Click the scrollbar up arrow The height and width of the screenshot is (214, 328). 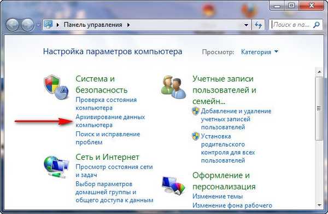319,72
